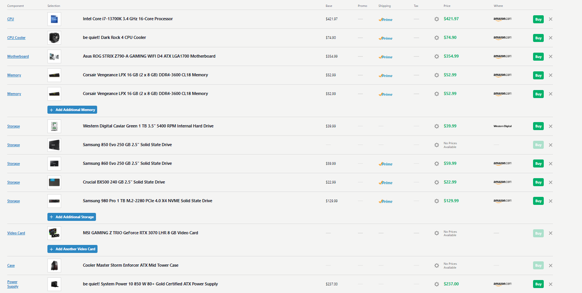
Task: Click gear icon in MSI RTX 3070 row
Action: coord(437,233)
